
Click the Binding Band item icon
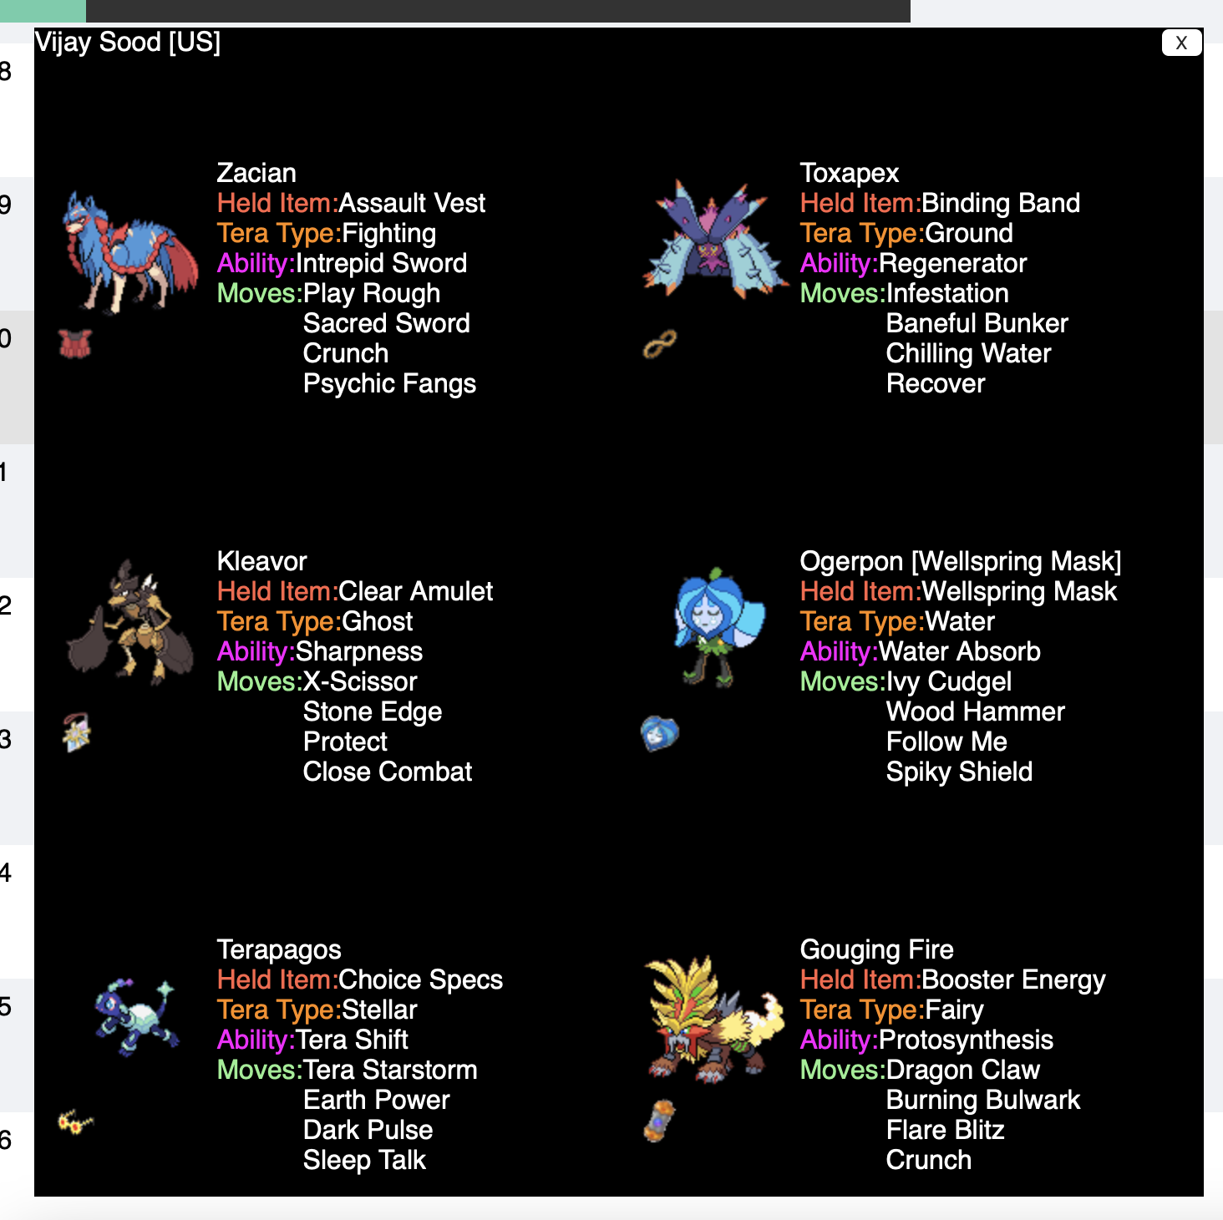[x=659, y=343]
